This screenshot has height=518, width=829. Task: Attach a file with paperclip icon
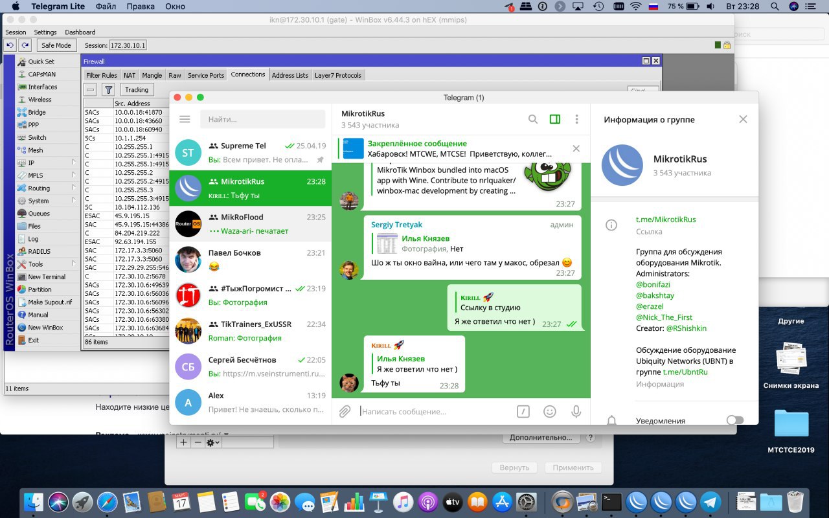[345, 411]
